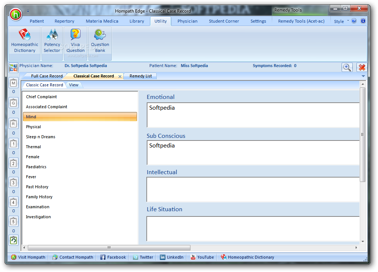The image size is (378, 272).
Task: Expand the quick access toolbar dropdown arrow
Action: pos(28,11)
